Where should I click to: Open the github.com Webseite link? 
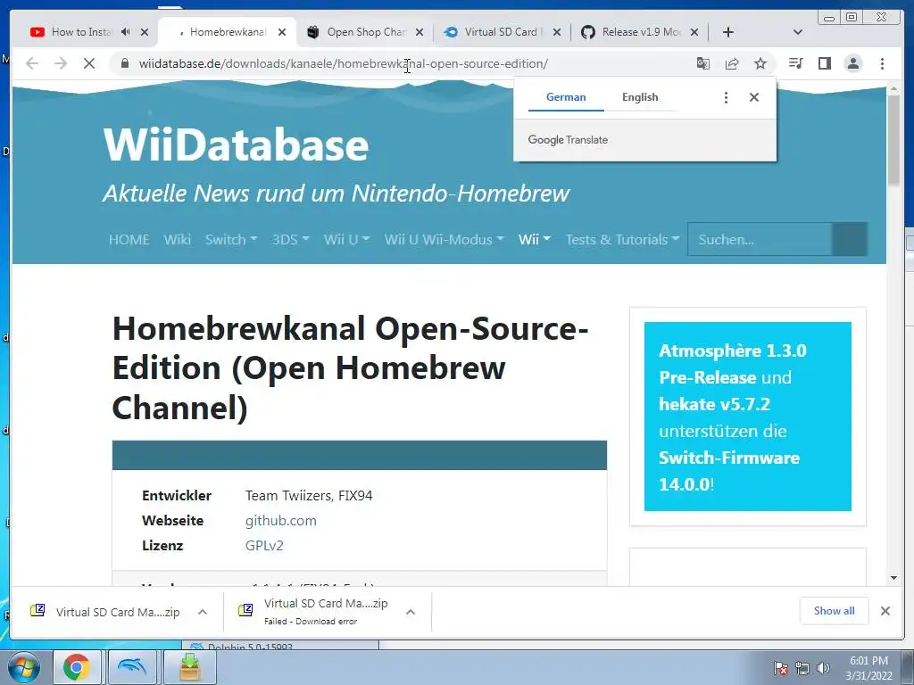pyautogui.click(x=281, y=521)
